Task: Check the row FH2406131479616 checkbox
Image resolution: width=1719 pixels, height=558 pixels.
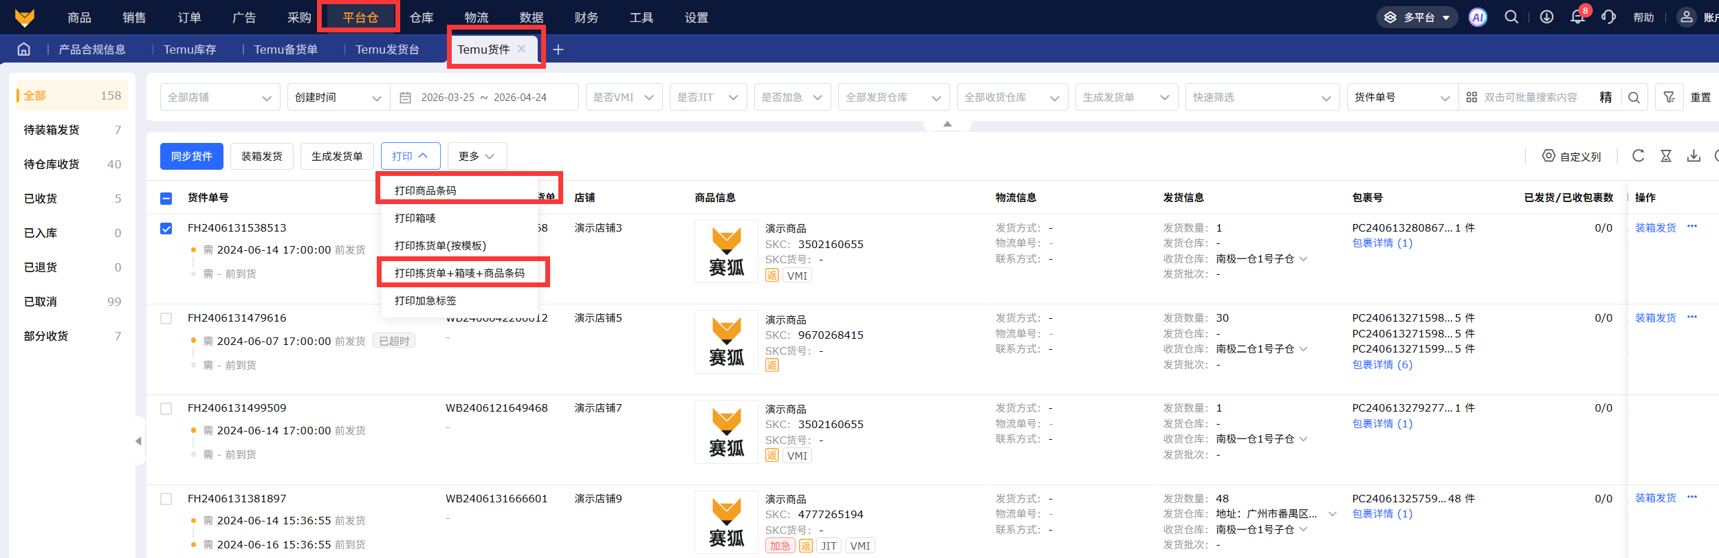Action: (x=166, y=318)
